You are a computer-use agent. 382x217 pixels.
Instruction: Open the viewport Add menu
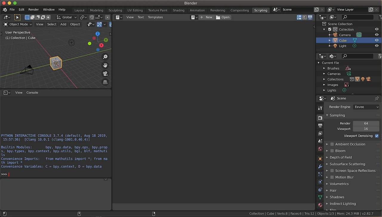pyautogui.click(x=63, y=24)
